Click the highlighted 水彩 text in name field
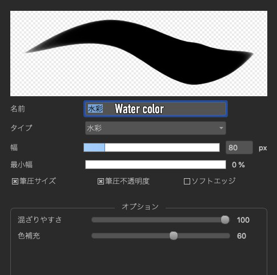The height and width of the screenshot is (275, 277). (95, 109)
